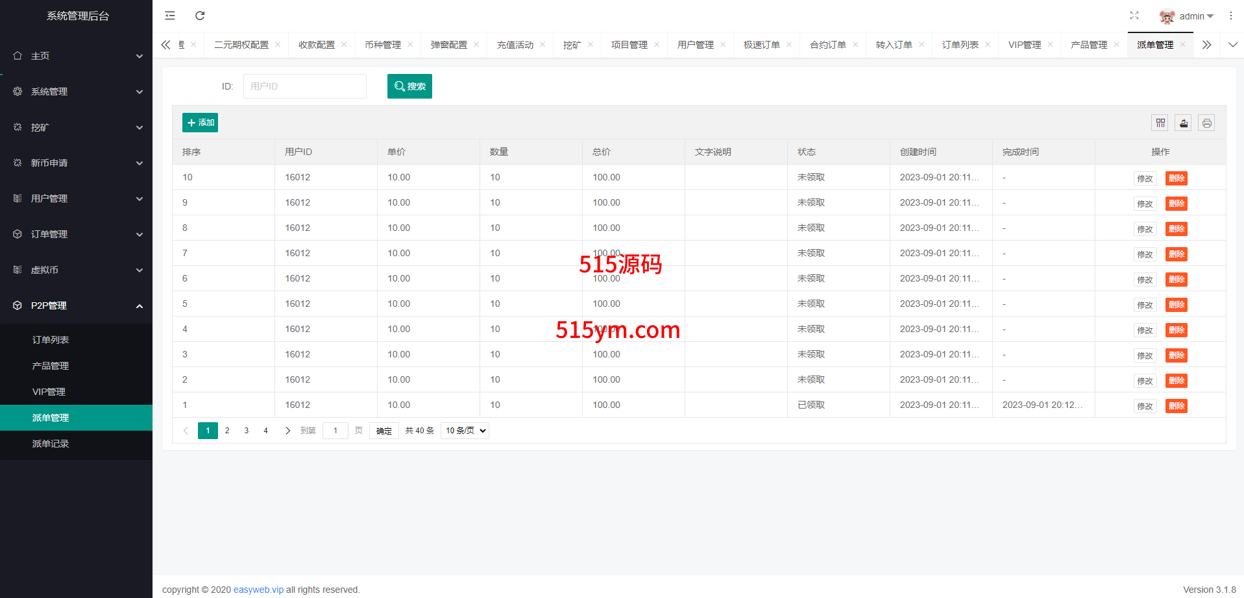This screenshot has width=1244, height=598.
Task: Click the 添加 button to add entry
Action: (200, 123)
